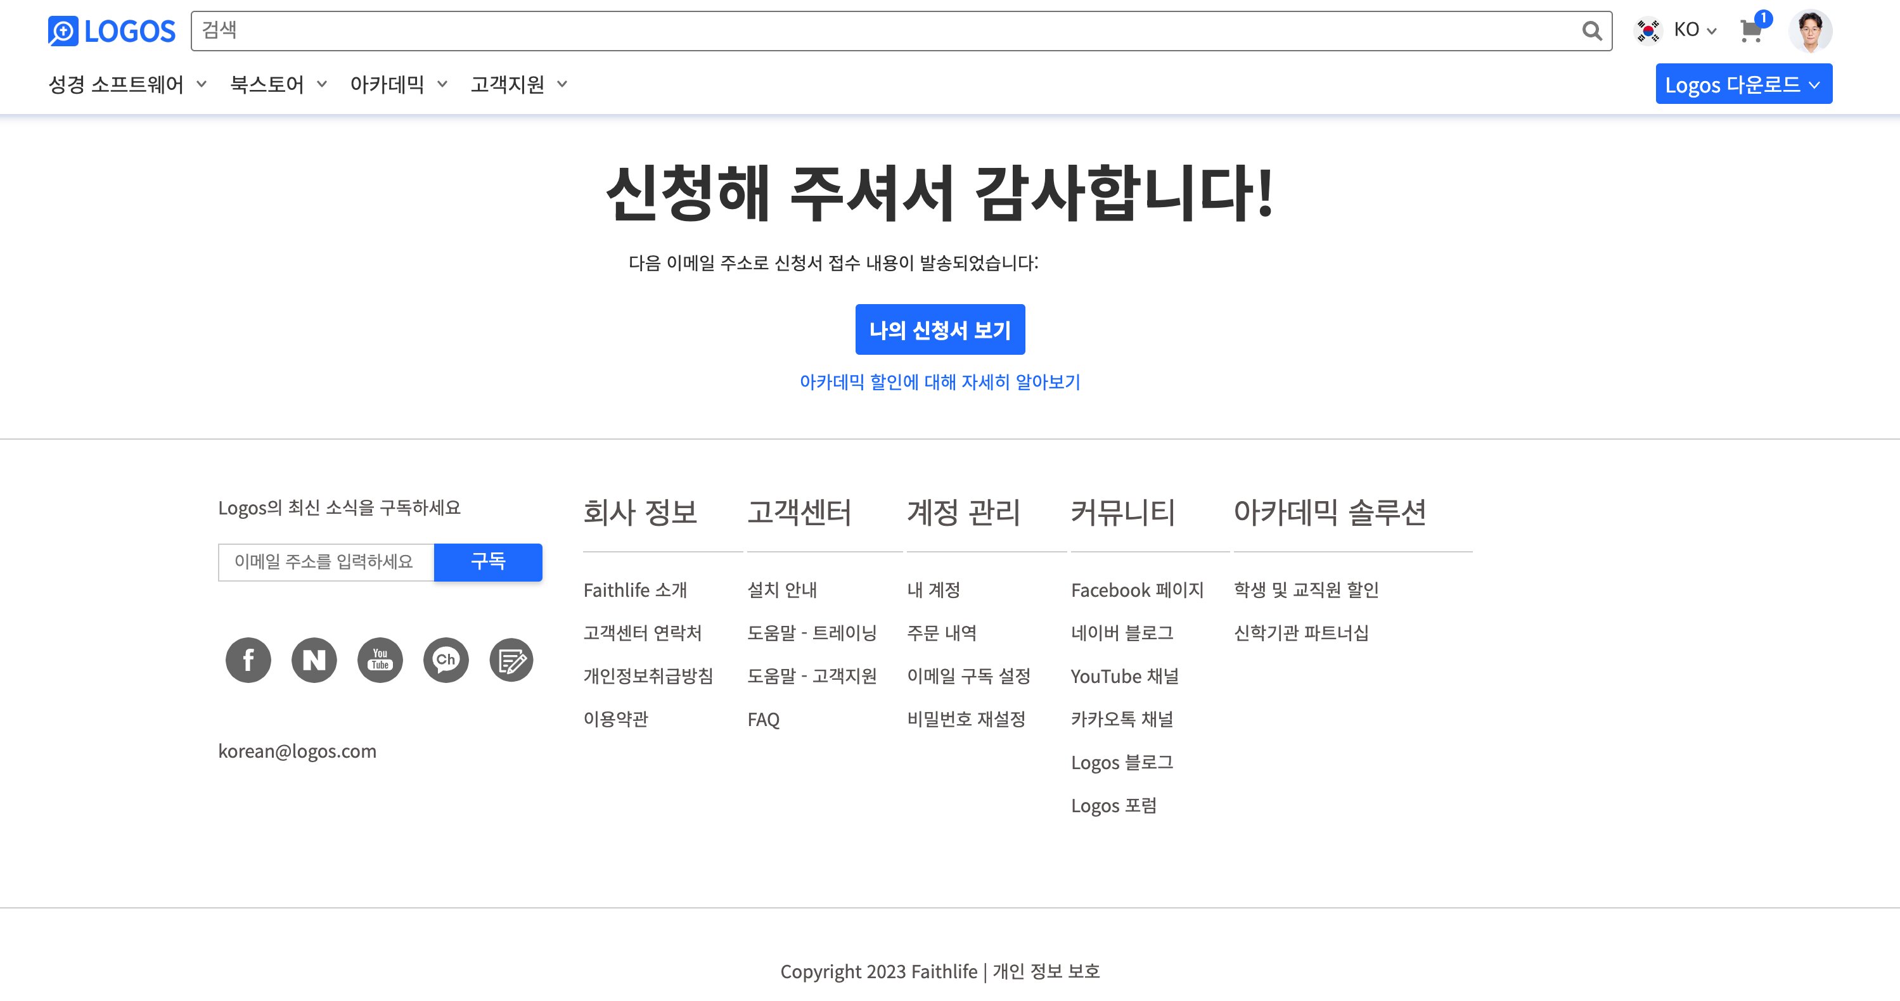The image size is (1900, 1001).
Task: Click the 회사 정보 footer heading
Action: coord(640,513)
